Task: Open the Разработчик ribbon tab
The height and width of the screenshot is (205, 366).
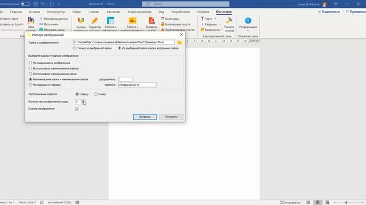Action: click(x=181, y=11)
